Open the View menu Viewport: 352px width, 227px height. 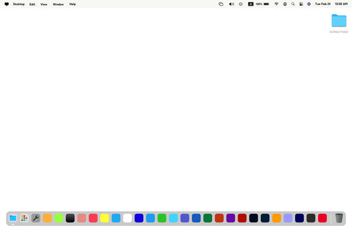pyautogui.click(x=44, y=4)
